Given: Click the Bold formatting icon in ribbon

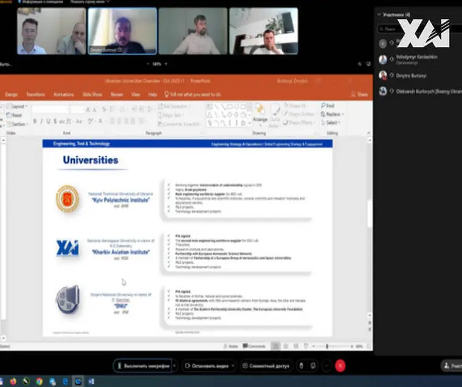Looking at the screenshot, I should (x=34, y=121).
